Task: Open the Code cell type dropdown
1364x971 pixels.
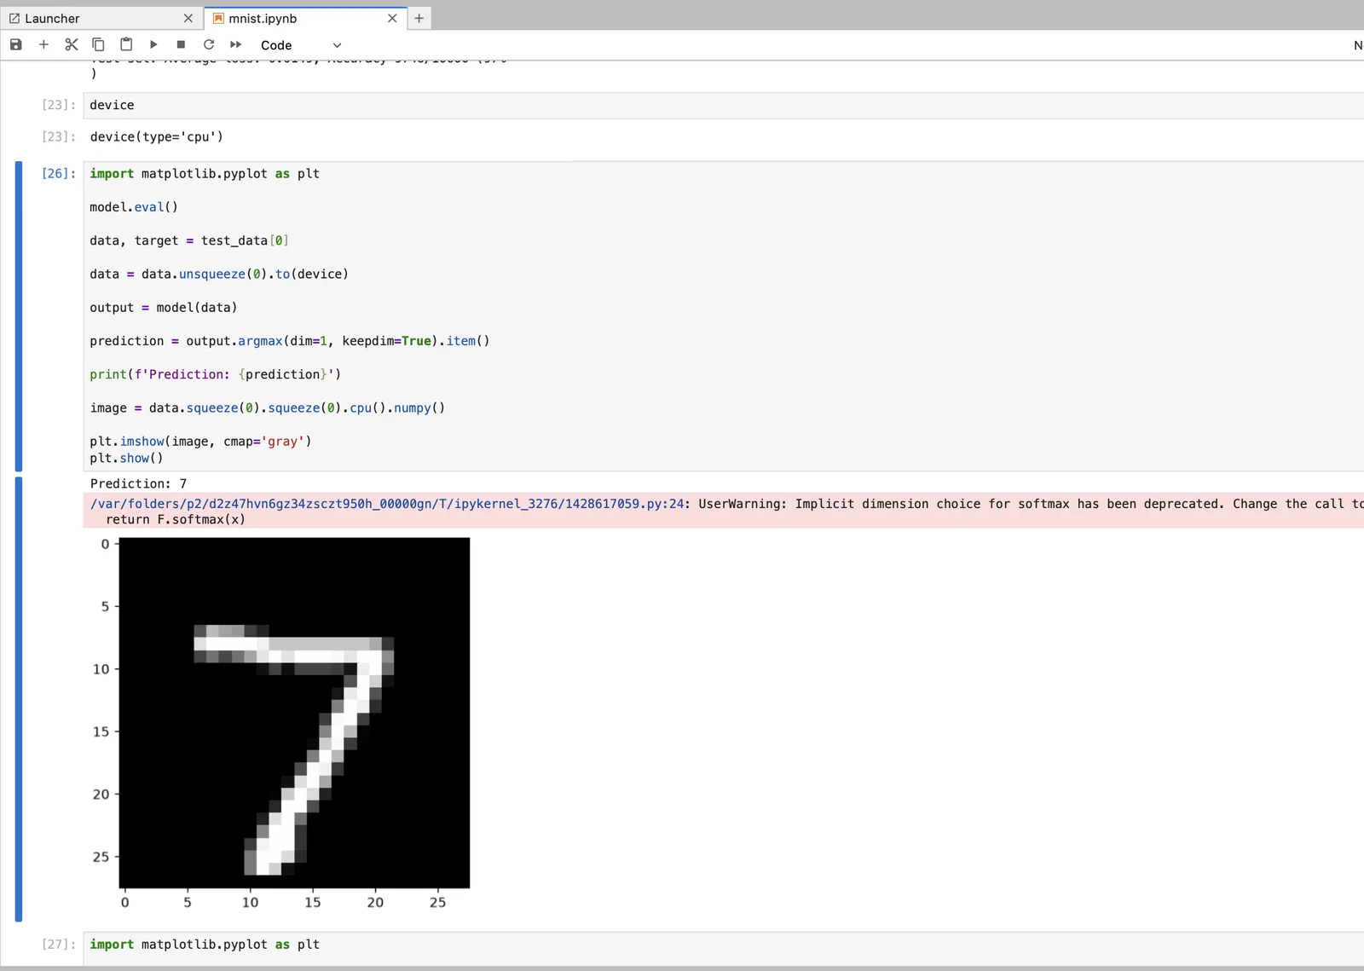Action: pyautogui.click(x=301, y=45)
